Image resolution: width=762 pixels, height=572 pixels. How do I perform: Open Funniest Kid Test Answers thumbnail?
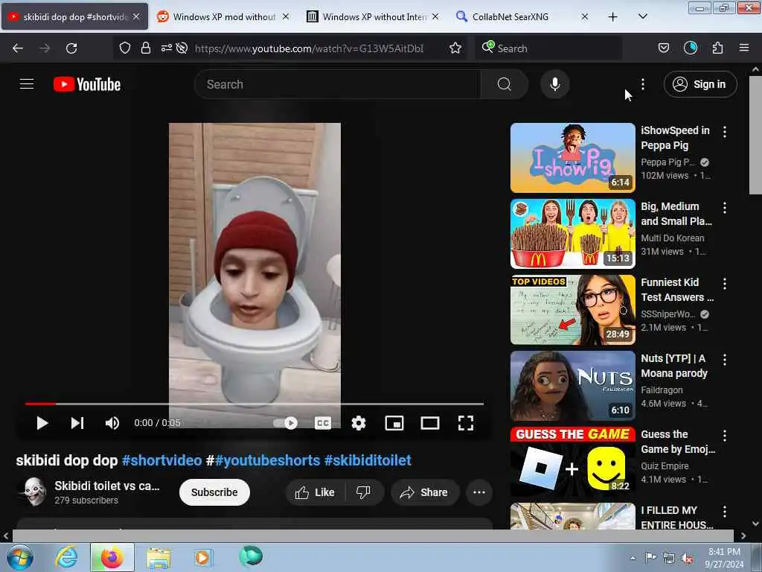tap(572, 309)
